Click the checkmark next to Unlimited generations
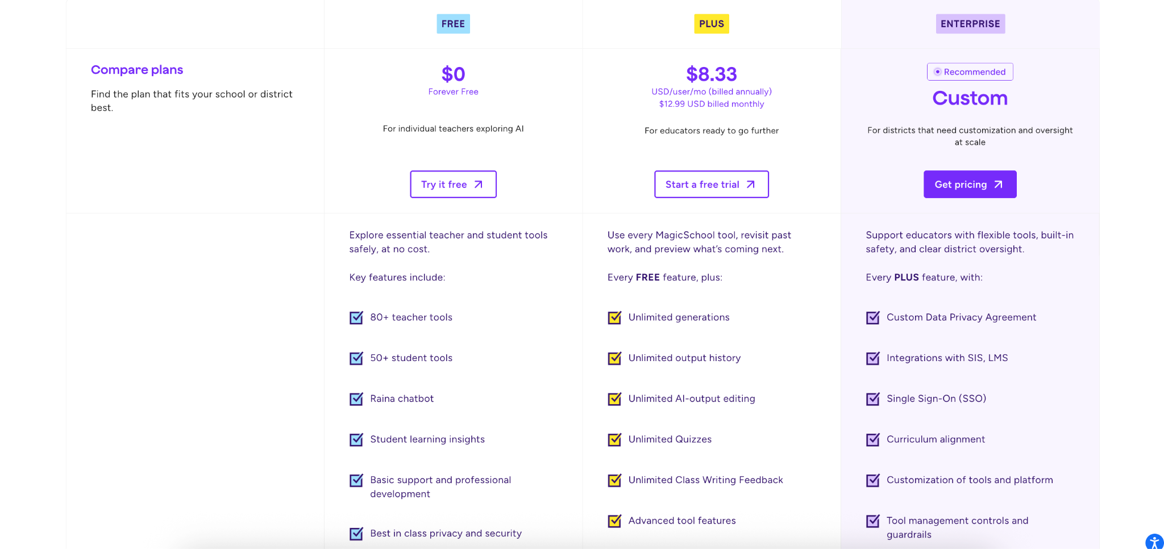1164x549 pixels. point(614,318)
